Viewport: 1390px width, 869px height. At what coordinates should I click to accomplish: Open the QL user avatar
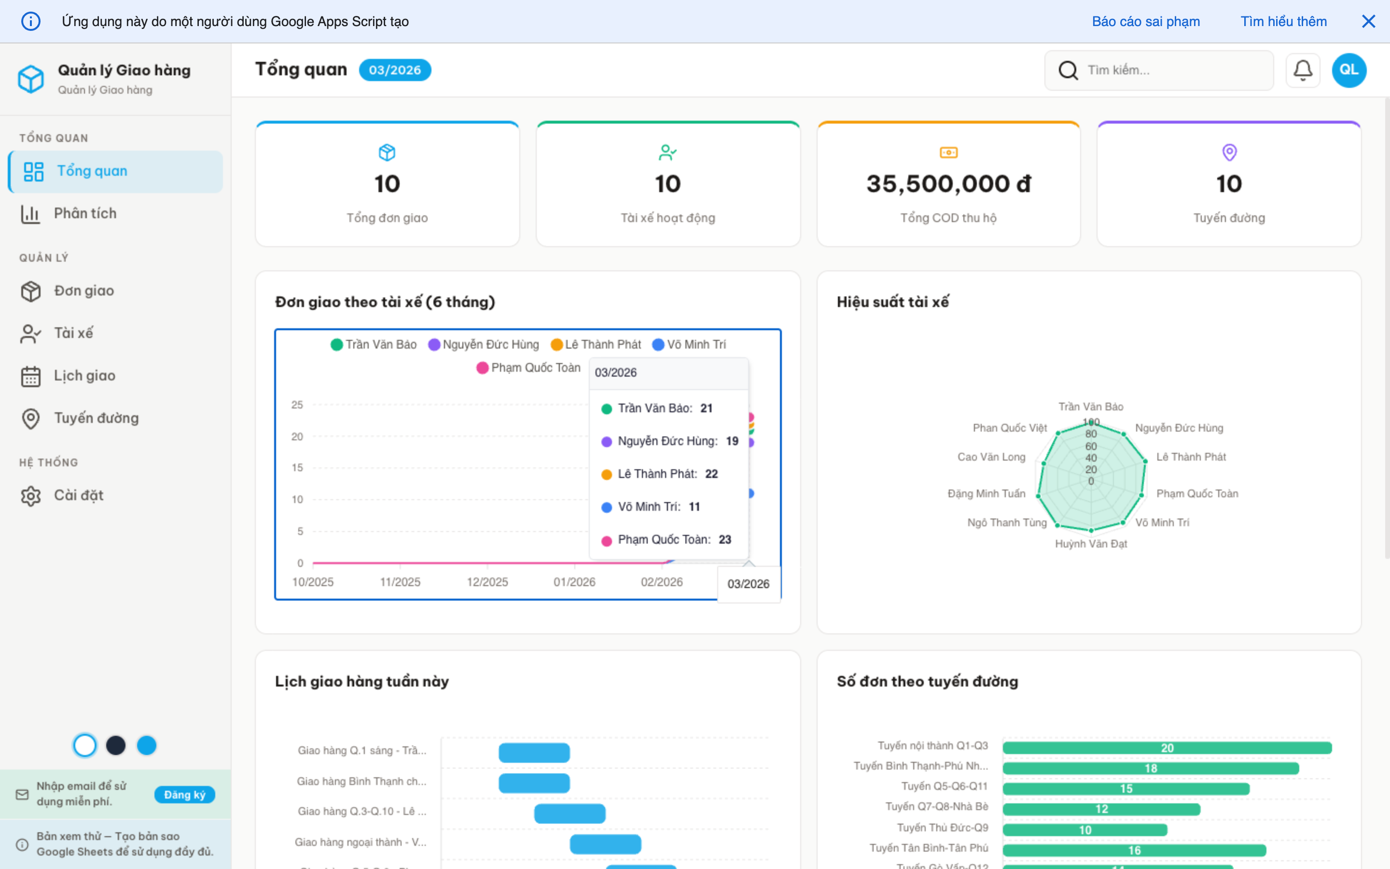[1348, 70]
